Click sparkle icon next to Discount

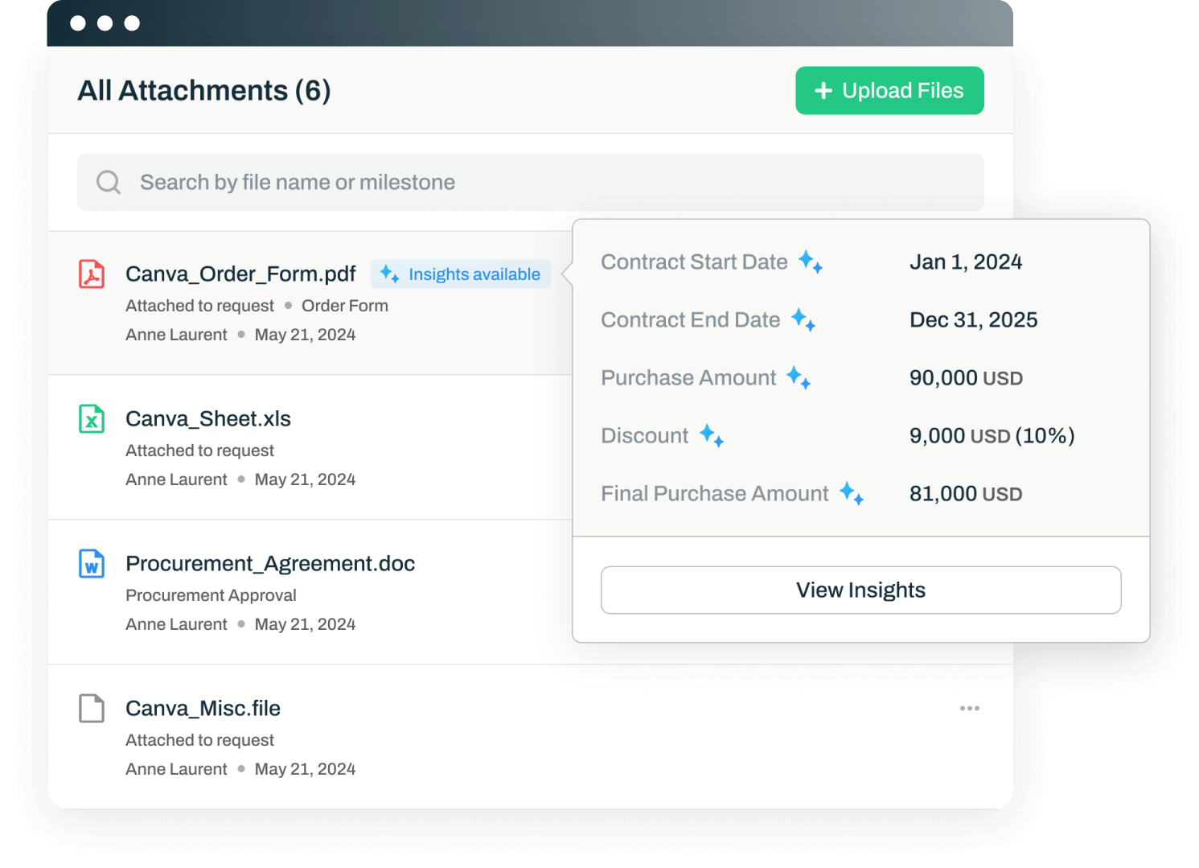tap(712, 436)
